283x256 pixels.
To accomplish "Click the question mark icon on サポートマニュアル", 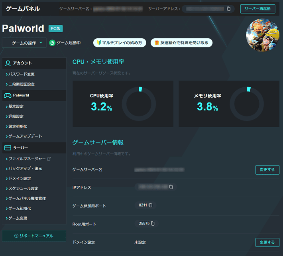I will 16,236.
